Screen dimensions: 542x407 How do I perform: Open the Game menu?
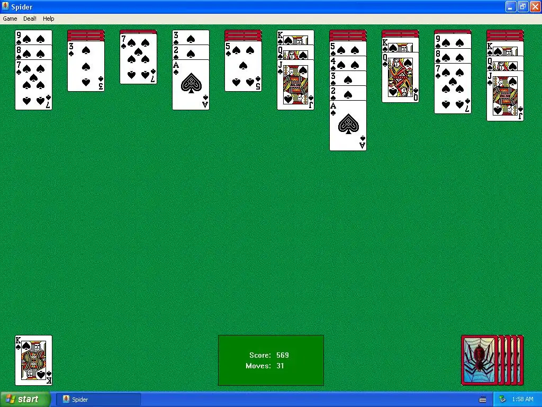tap(10, 19)
